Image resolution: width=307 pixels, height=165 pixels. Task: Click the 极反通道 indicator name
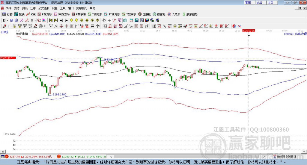point(22,34)
